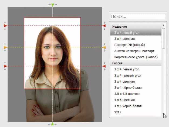Viewport: 169px width, 127px height.
Task: Nudge center line left using top-left arrow
Action: tap(49, 4)
